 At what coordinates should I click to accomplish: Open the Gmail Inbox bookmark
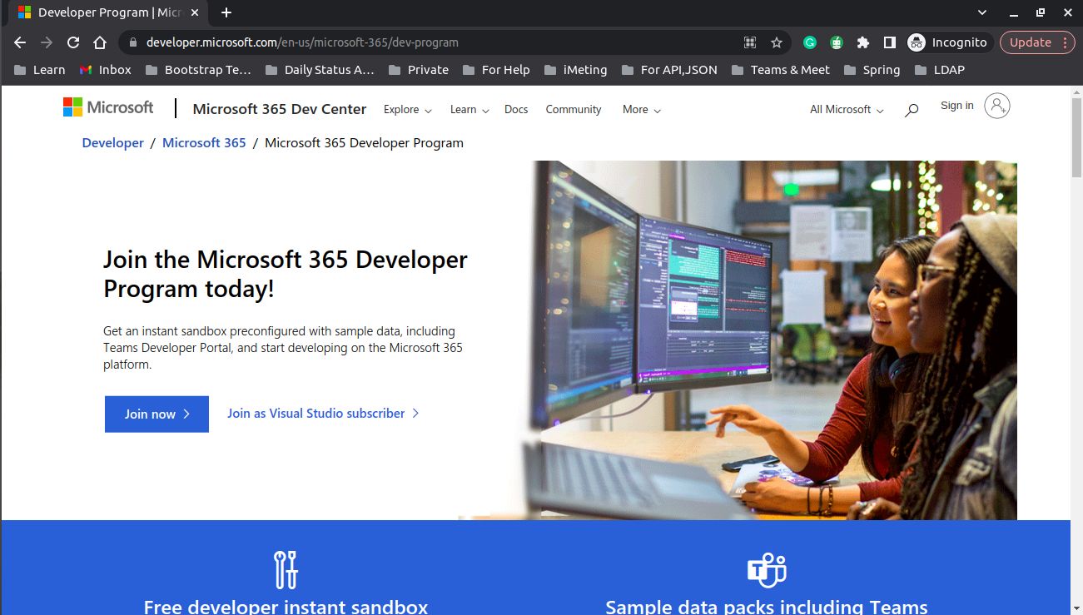[x=106, y=70]
